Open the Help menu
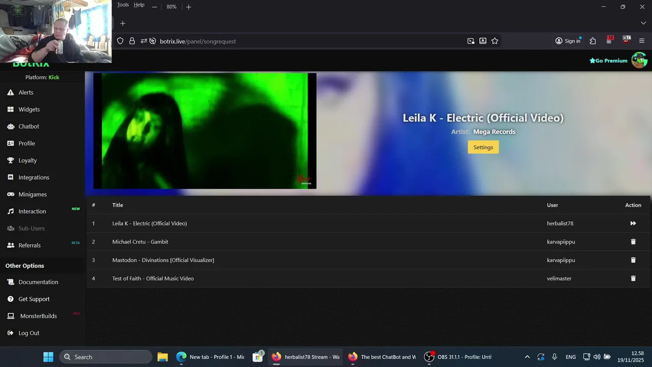This screenshot has width=652, height=367. click(x=139, y=5)
